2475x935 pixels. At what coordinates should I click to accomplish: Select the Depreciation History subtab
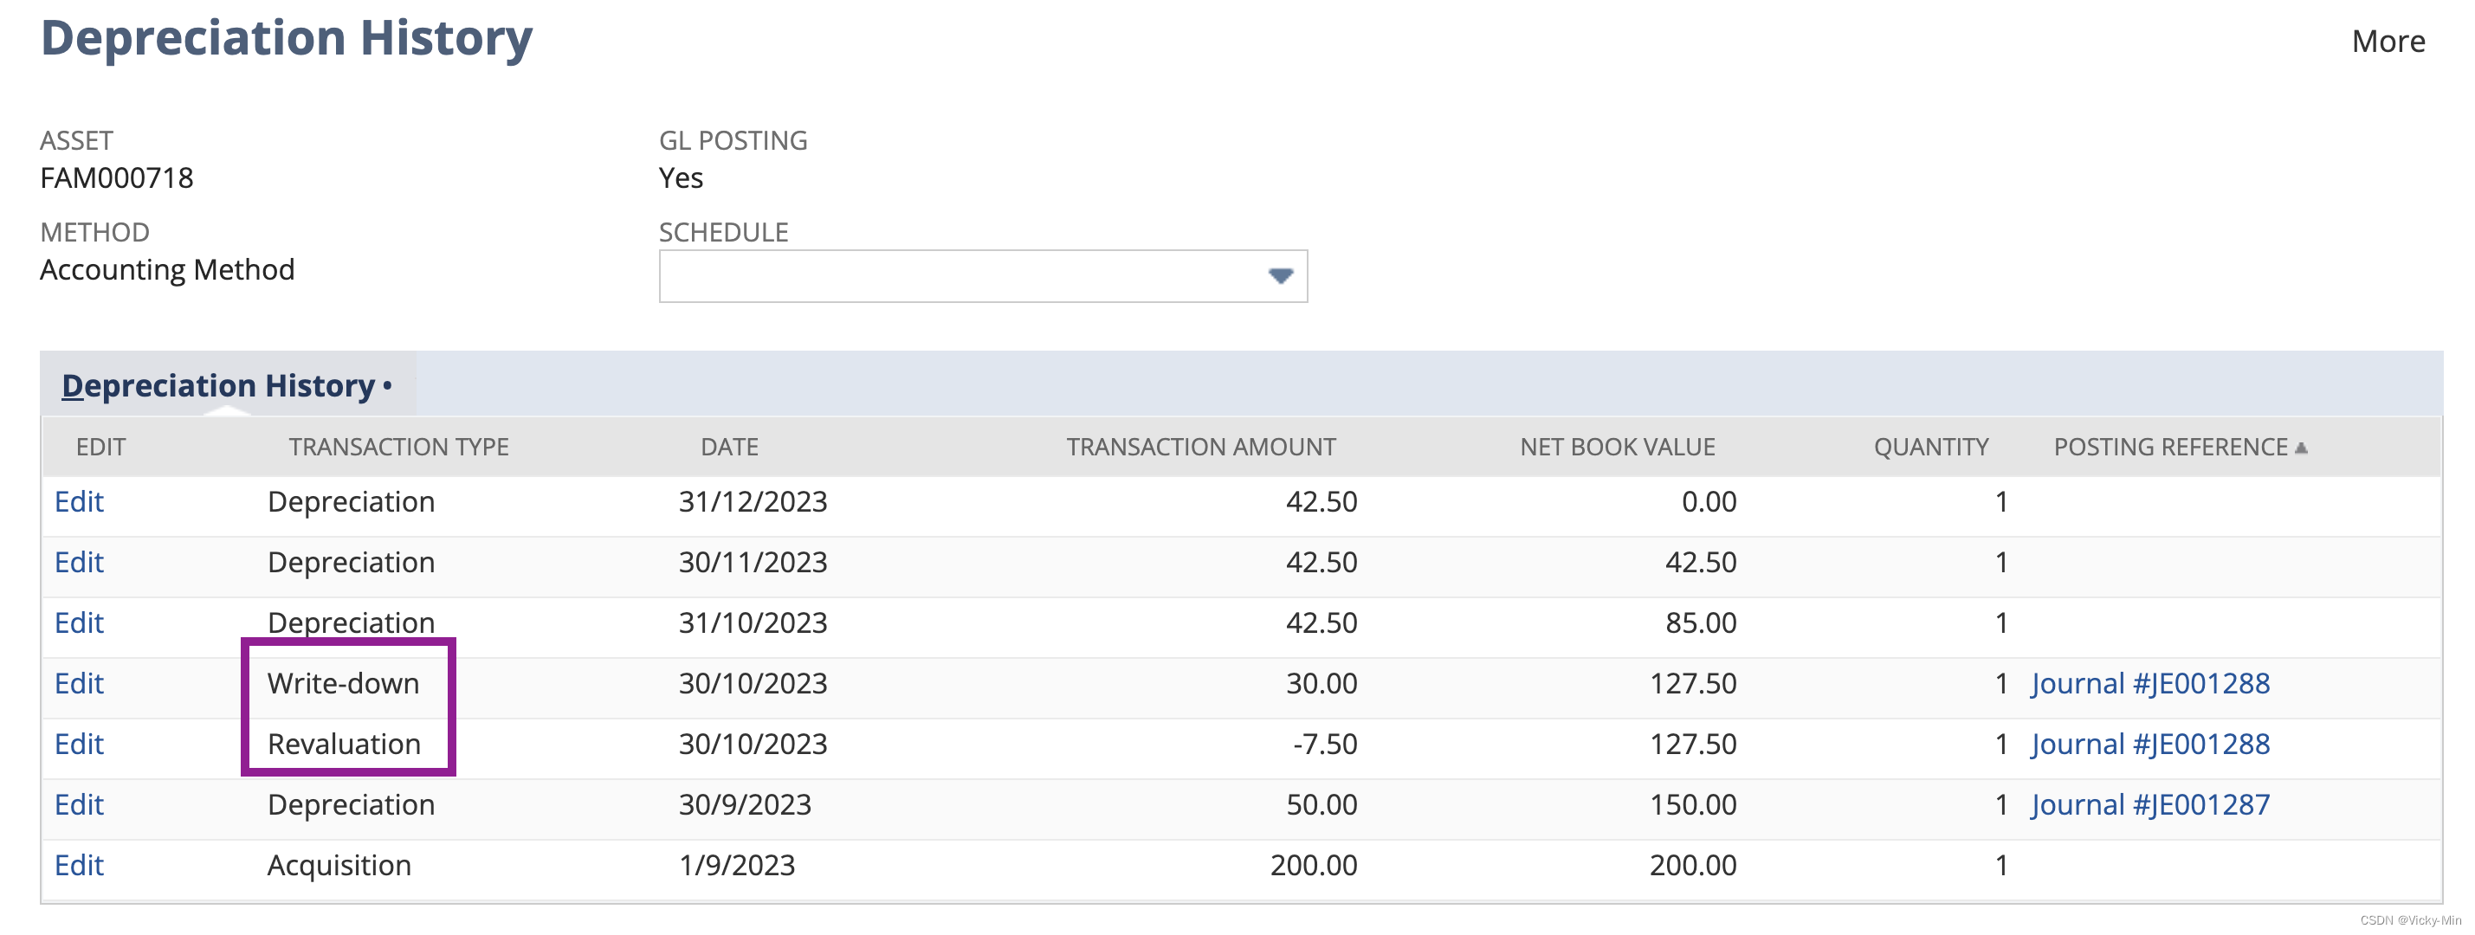[x=218, y=385]
